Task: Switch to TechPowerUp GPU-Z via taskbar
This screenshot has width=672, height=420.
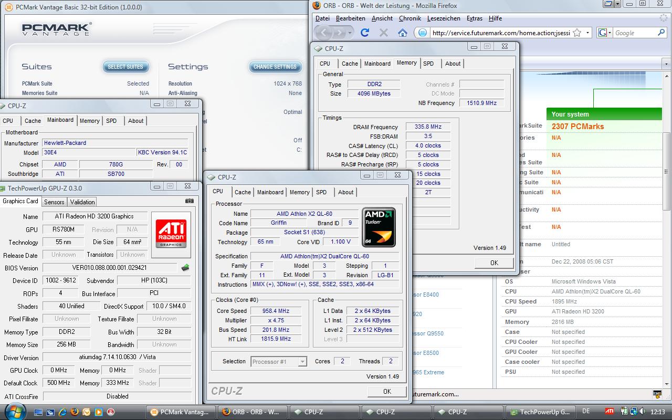Action: click(540, 412)
